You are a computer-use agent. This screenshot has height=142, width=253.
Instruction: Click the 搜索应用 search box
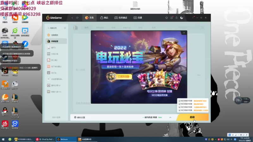(x=54, y=28)
